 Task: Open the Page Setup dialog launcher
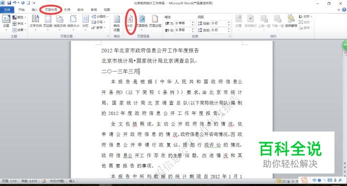(x=108, y=36)
